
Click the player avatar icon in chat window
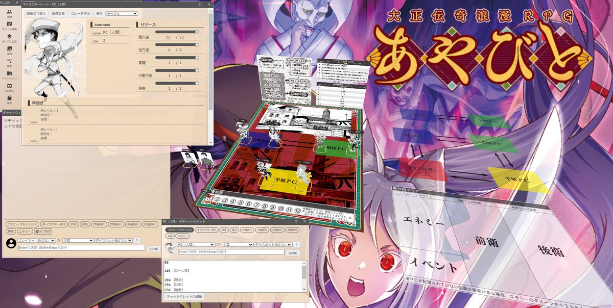11,243
